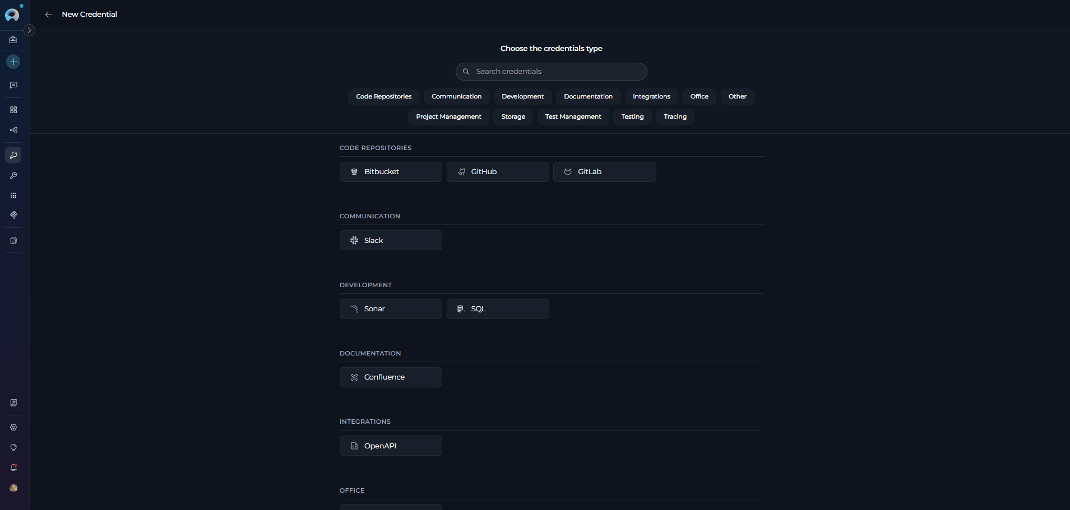
Task: Filter by Other category
Action: [x=738, y=96]
